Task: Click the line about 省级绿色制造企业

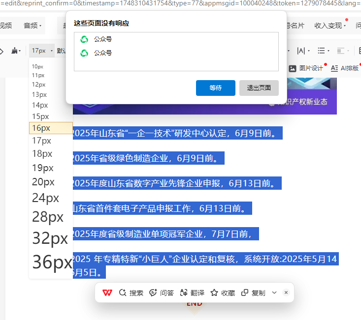Action: pos(149,158)
